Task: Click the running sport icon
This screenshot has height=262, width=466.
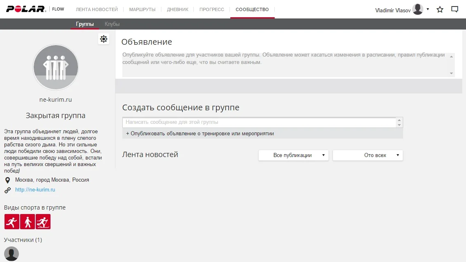Action: [12, 222]
